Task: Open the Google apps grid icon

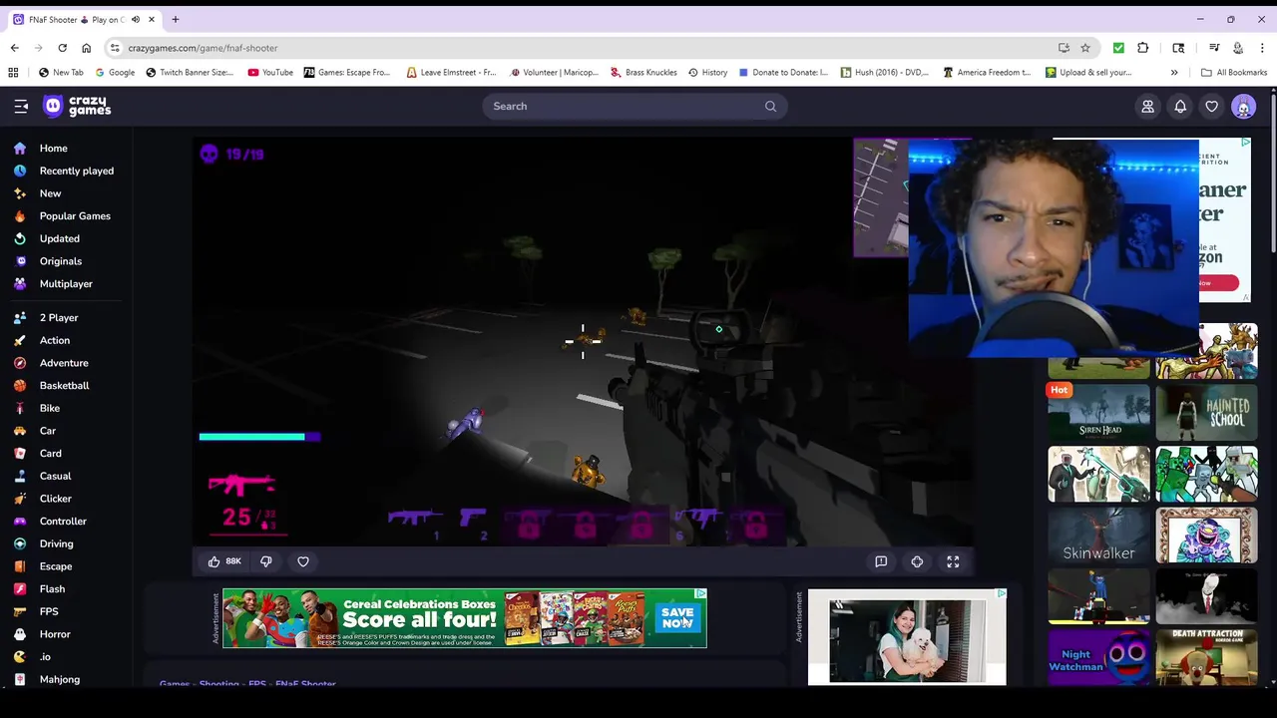Action: pos(13,73)
